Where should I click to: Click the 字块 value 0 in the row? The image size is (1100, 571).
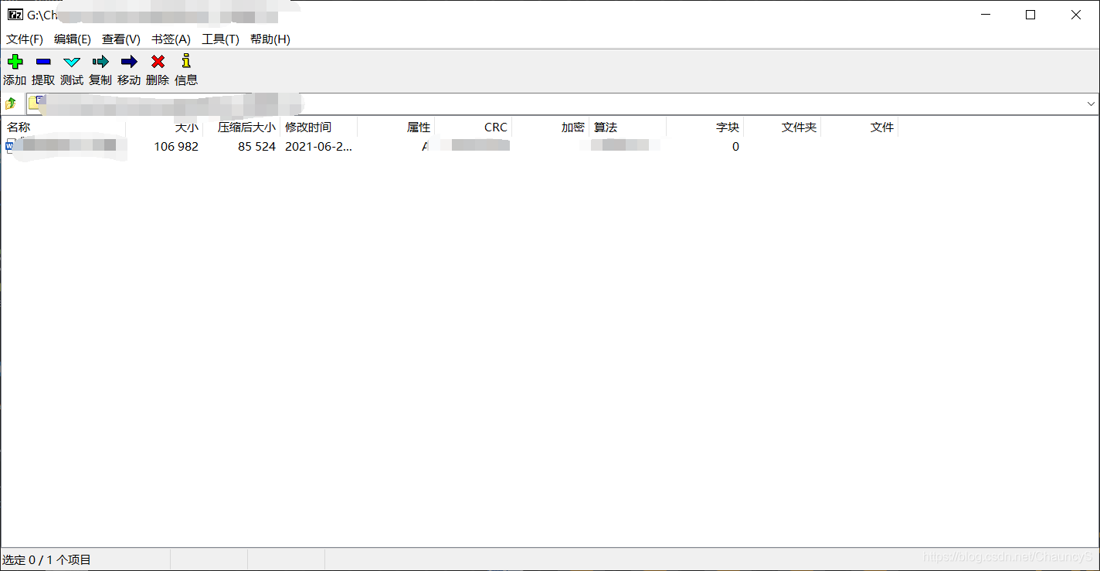click(735, 146)
